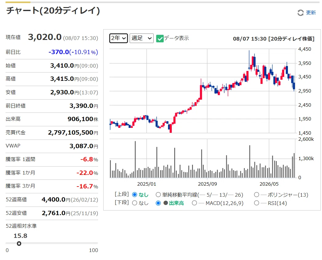Image resolution: width=322 pixels, height=260 pixels.
Task: Click 52週高値 value 4,400.0円
Action: pos(56,200)
